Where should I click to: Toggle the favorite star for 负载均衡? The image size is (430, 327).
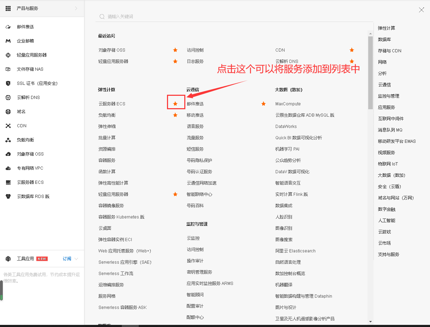tap(175, 115)
